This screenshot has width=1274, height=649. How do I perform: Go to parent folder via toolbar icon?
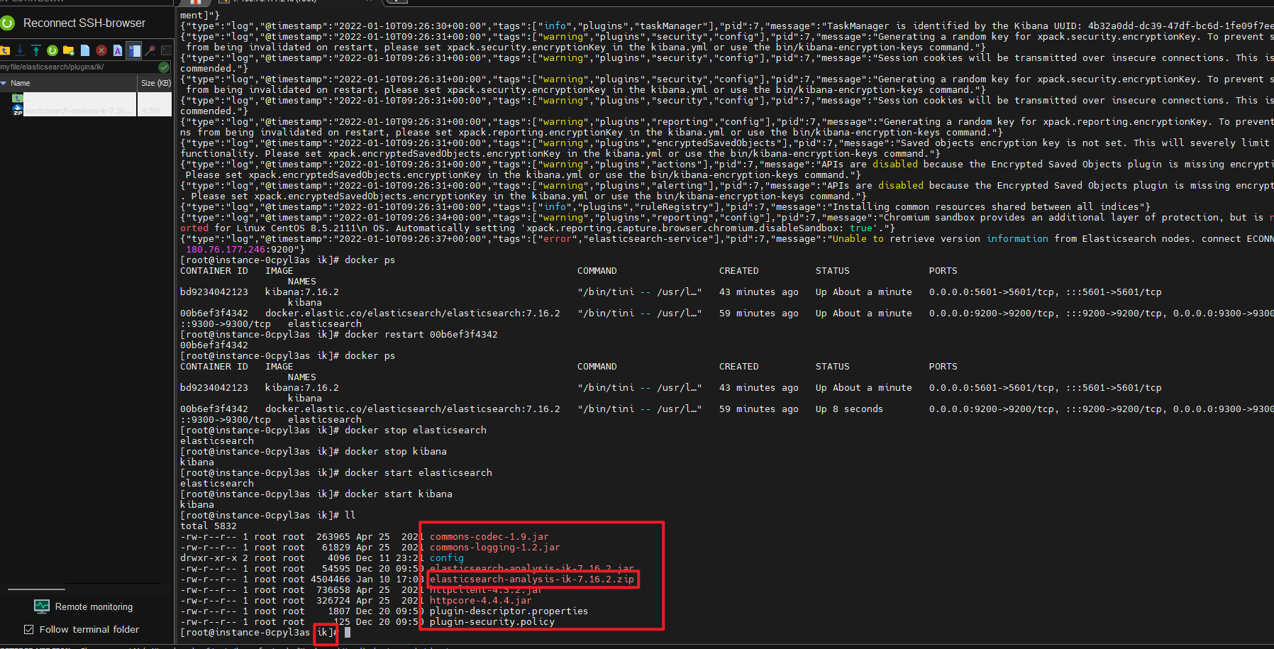tap(5, 50)
